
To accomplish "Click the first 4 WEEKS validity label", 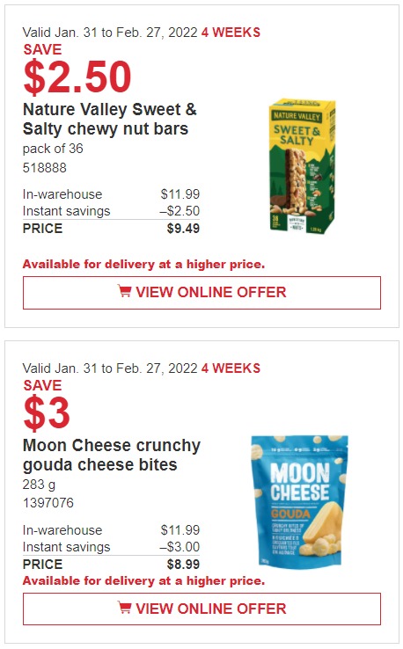I will click(231, 33).
